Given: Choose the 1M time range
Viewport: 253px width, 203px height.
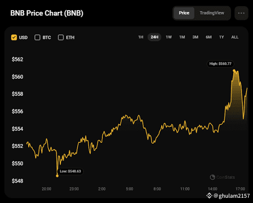Looking at the screenshot, I should (x=182, y=37).
